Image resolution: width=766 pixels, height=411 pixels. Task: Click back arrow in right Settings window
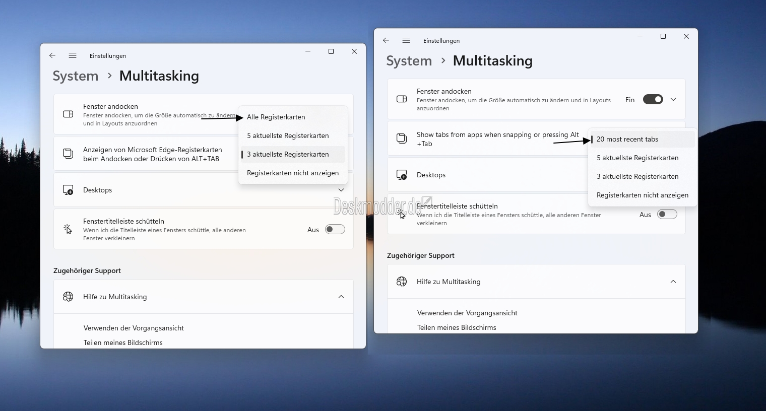click(386, 41)
